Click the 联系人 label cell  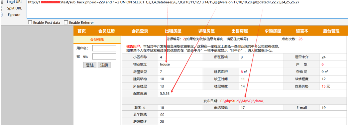point(140,108)
